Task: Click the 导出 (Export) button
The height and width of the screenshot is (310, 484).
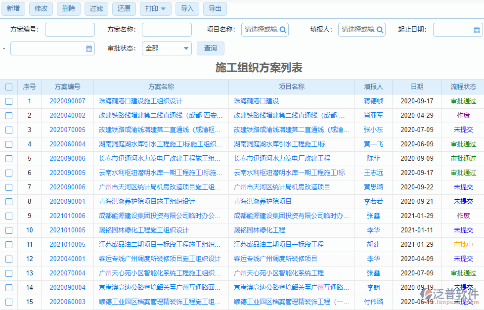Action: [x=215, y=9]
